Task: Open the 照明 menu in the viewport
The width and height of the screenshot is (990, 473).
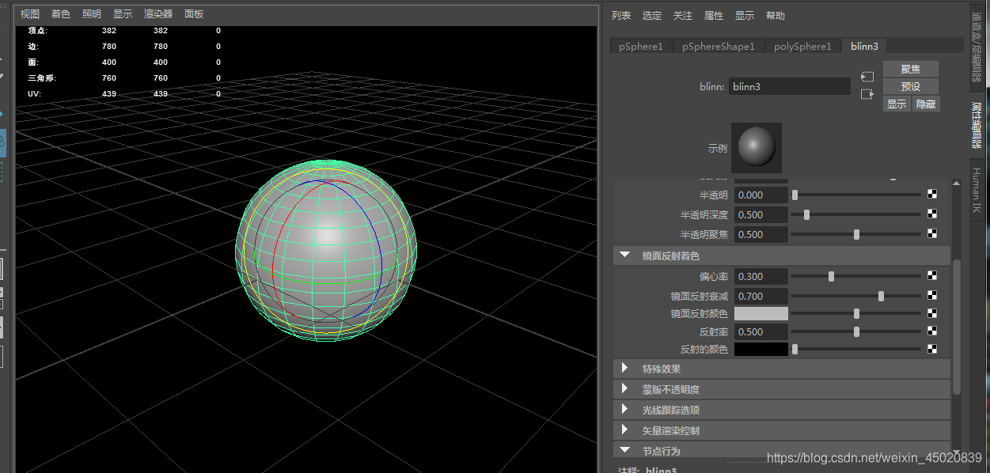Action: click(x=92, y=14)
